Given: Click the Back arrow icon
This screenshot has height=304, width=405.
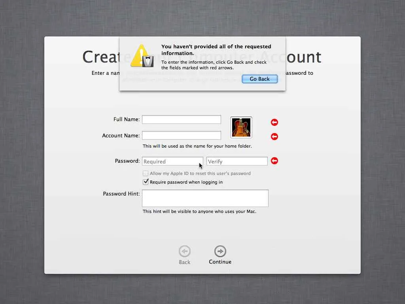Looking at the screenshot, I should pyautogui.click(x=184, y=251).
